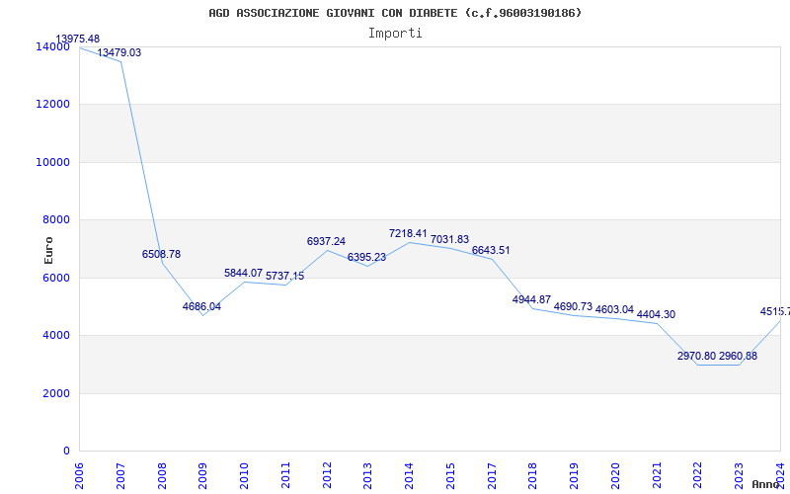790x494 pixels.
Task: Select the data value 6937.24
Action: [327, 241]
